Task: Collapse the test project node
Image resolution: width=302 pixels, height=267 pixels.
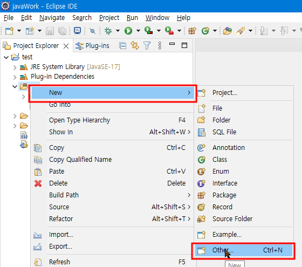Action: point(6,57)
